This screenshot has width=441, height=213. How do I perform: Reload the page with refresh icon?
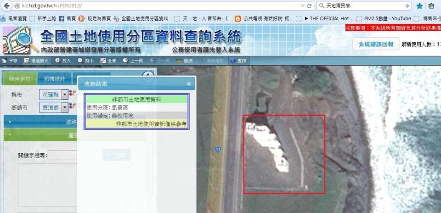coord(309,6)
